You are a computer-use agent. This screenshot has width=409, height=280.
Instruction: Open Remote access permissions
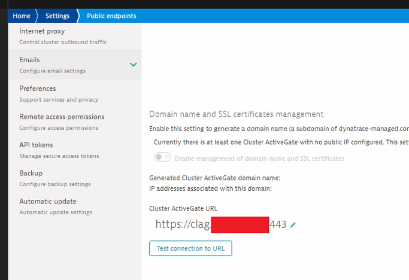(x=62, y=117)
